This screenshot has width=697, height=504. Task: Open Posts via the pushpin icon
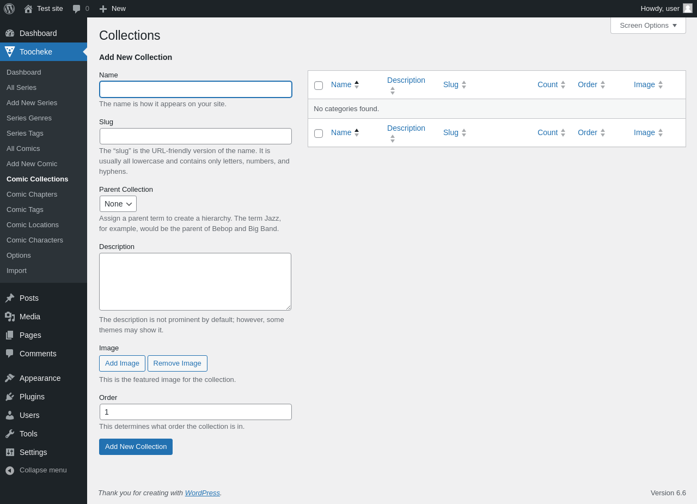(x=10, y=298)
